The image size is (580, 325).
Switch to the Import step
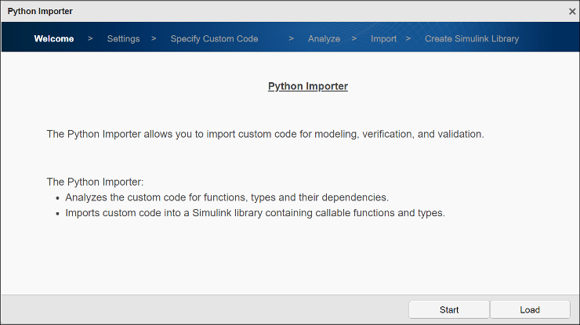383,38
